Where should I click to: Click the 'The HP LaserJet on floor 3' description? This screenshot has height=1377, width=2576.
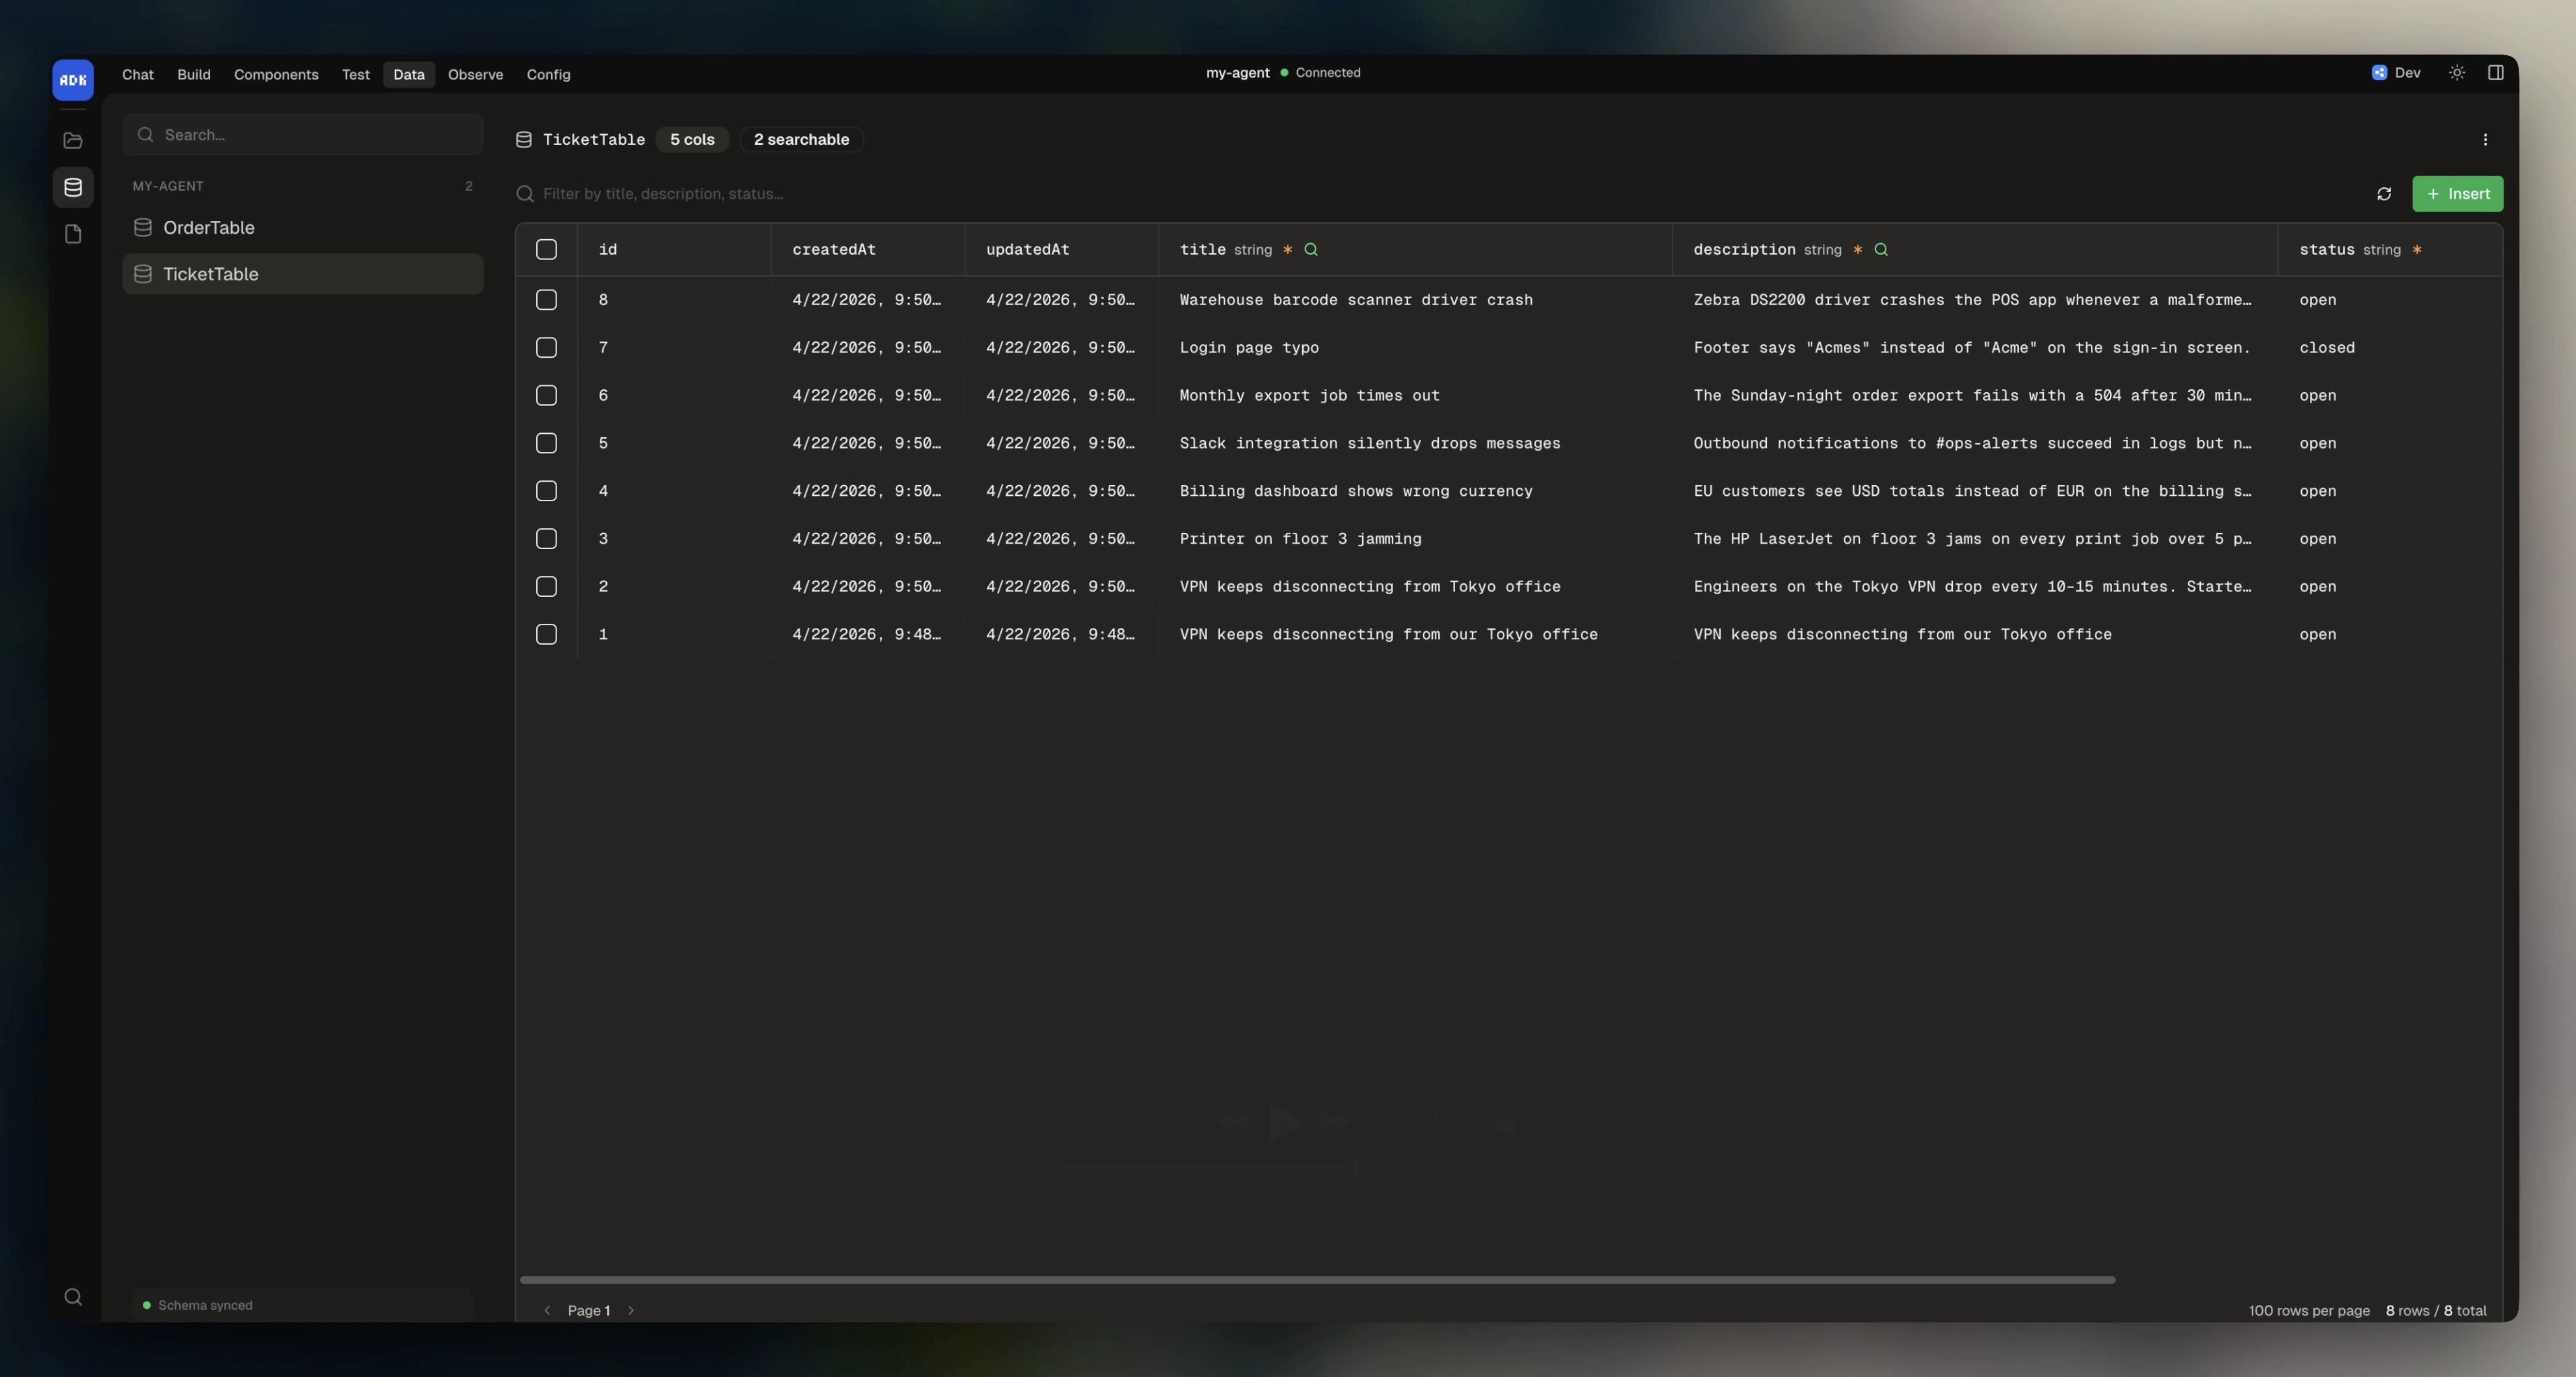1973,539
